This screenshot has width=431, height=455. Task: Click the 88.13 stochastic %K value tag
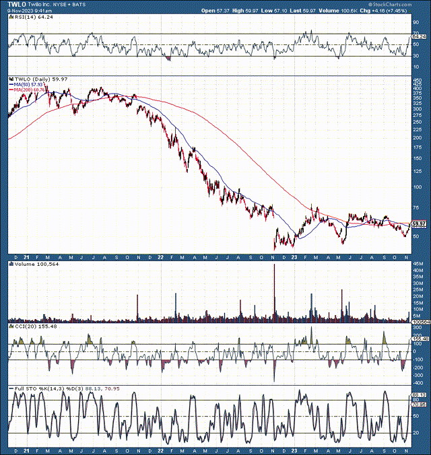pyautogui.click(x=420, y=395)
